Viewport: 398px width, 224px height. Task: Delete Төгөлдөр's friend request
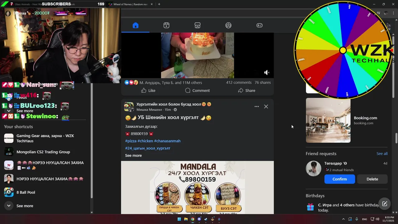pyautogui.click(x=372, y=179)
